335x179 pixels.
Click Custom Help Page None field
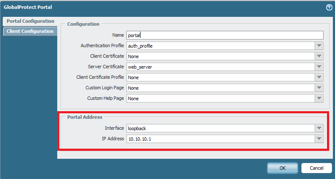[x=221, y=99]
